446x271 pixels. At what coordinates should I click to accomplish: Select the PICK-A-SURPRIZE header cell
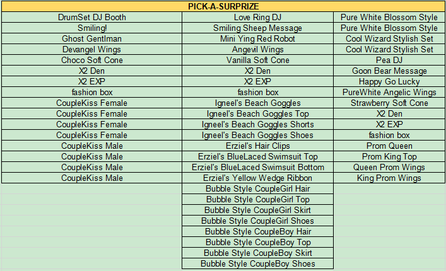[223, 6]
